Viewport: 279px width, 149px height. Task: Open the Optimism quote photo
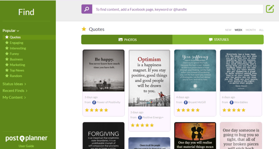pos(149,78)
